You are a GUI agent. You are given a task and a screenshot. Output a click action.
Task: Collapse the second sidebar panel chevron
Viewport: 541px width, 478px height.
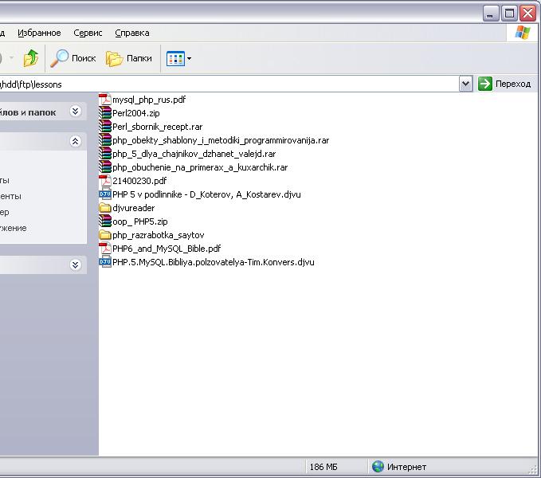[76, 141]
